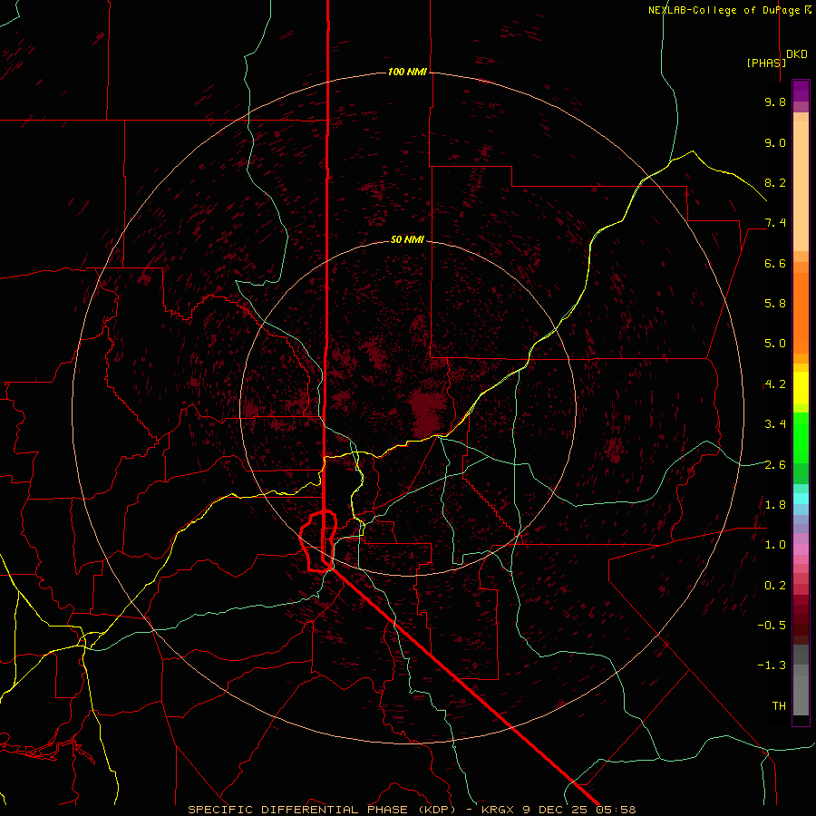Click the -1.3 value on color scale
Screen dimensions: 816x816
point(772,665)
